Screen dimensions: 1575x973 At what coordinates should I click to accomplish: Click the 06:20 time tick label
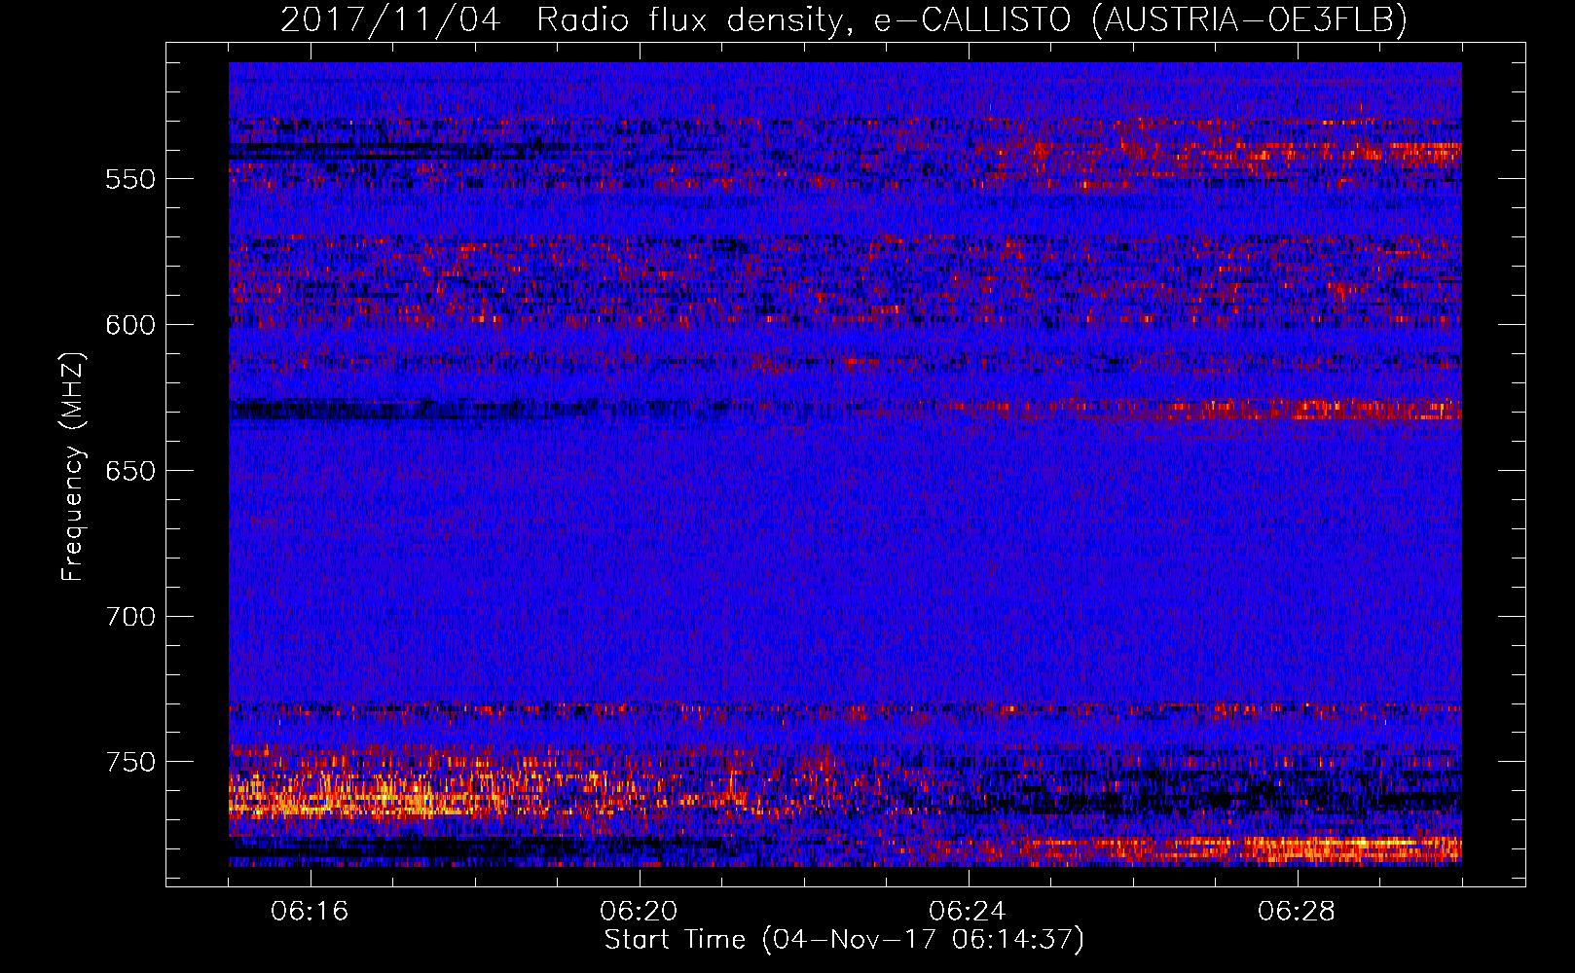[639, 912]
